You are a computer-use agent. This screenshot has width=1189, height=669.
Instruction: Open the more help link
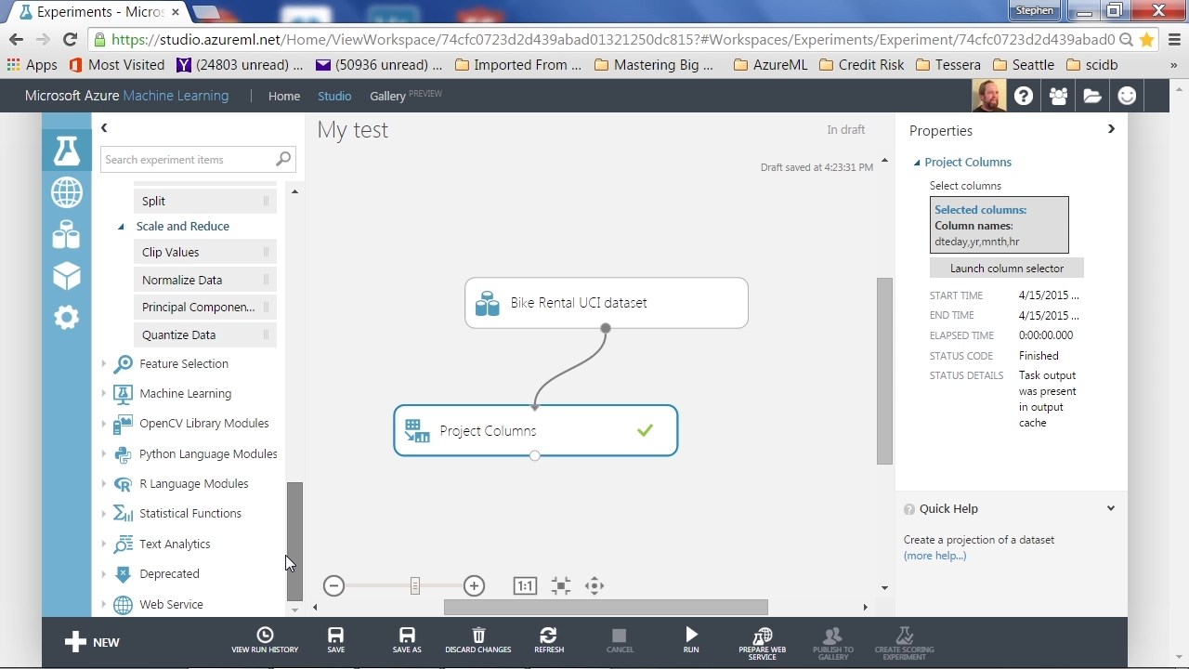click(934, 556)
